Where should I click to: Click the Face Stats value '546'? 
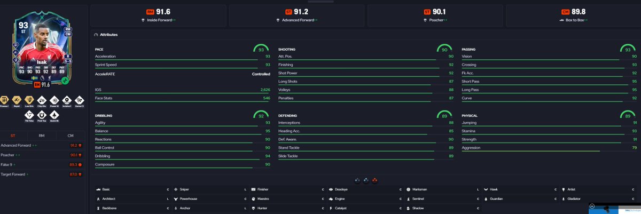(267, 98)
